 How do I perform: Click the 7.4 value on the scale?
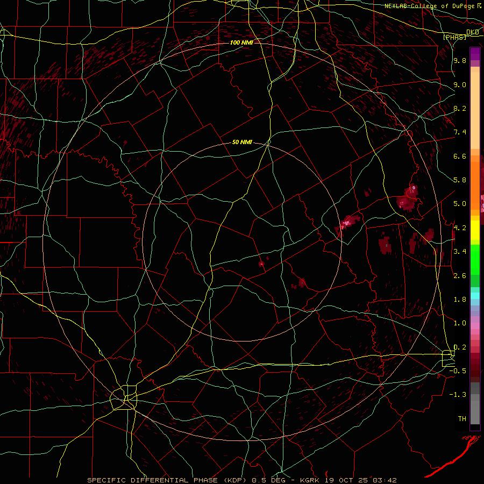pyautogui.click(x=460, y=132)
